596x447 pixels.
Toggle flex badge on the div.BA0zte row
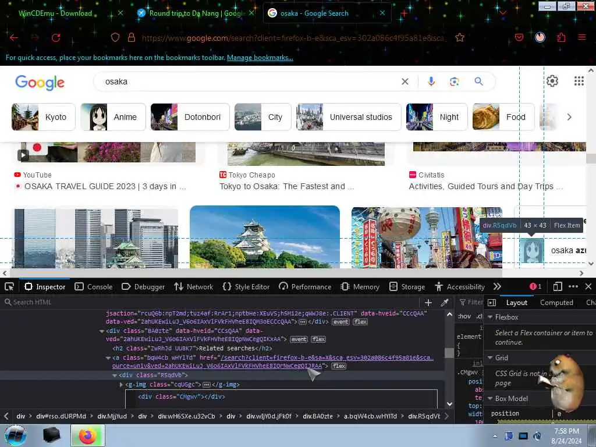point(318,339)
